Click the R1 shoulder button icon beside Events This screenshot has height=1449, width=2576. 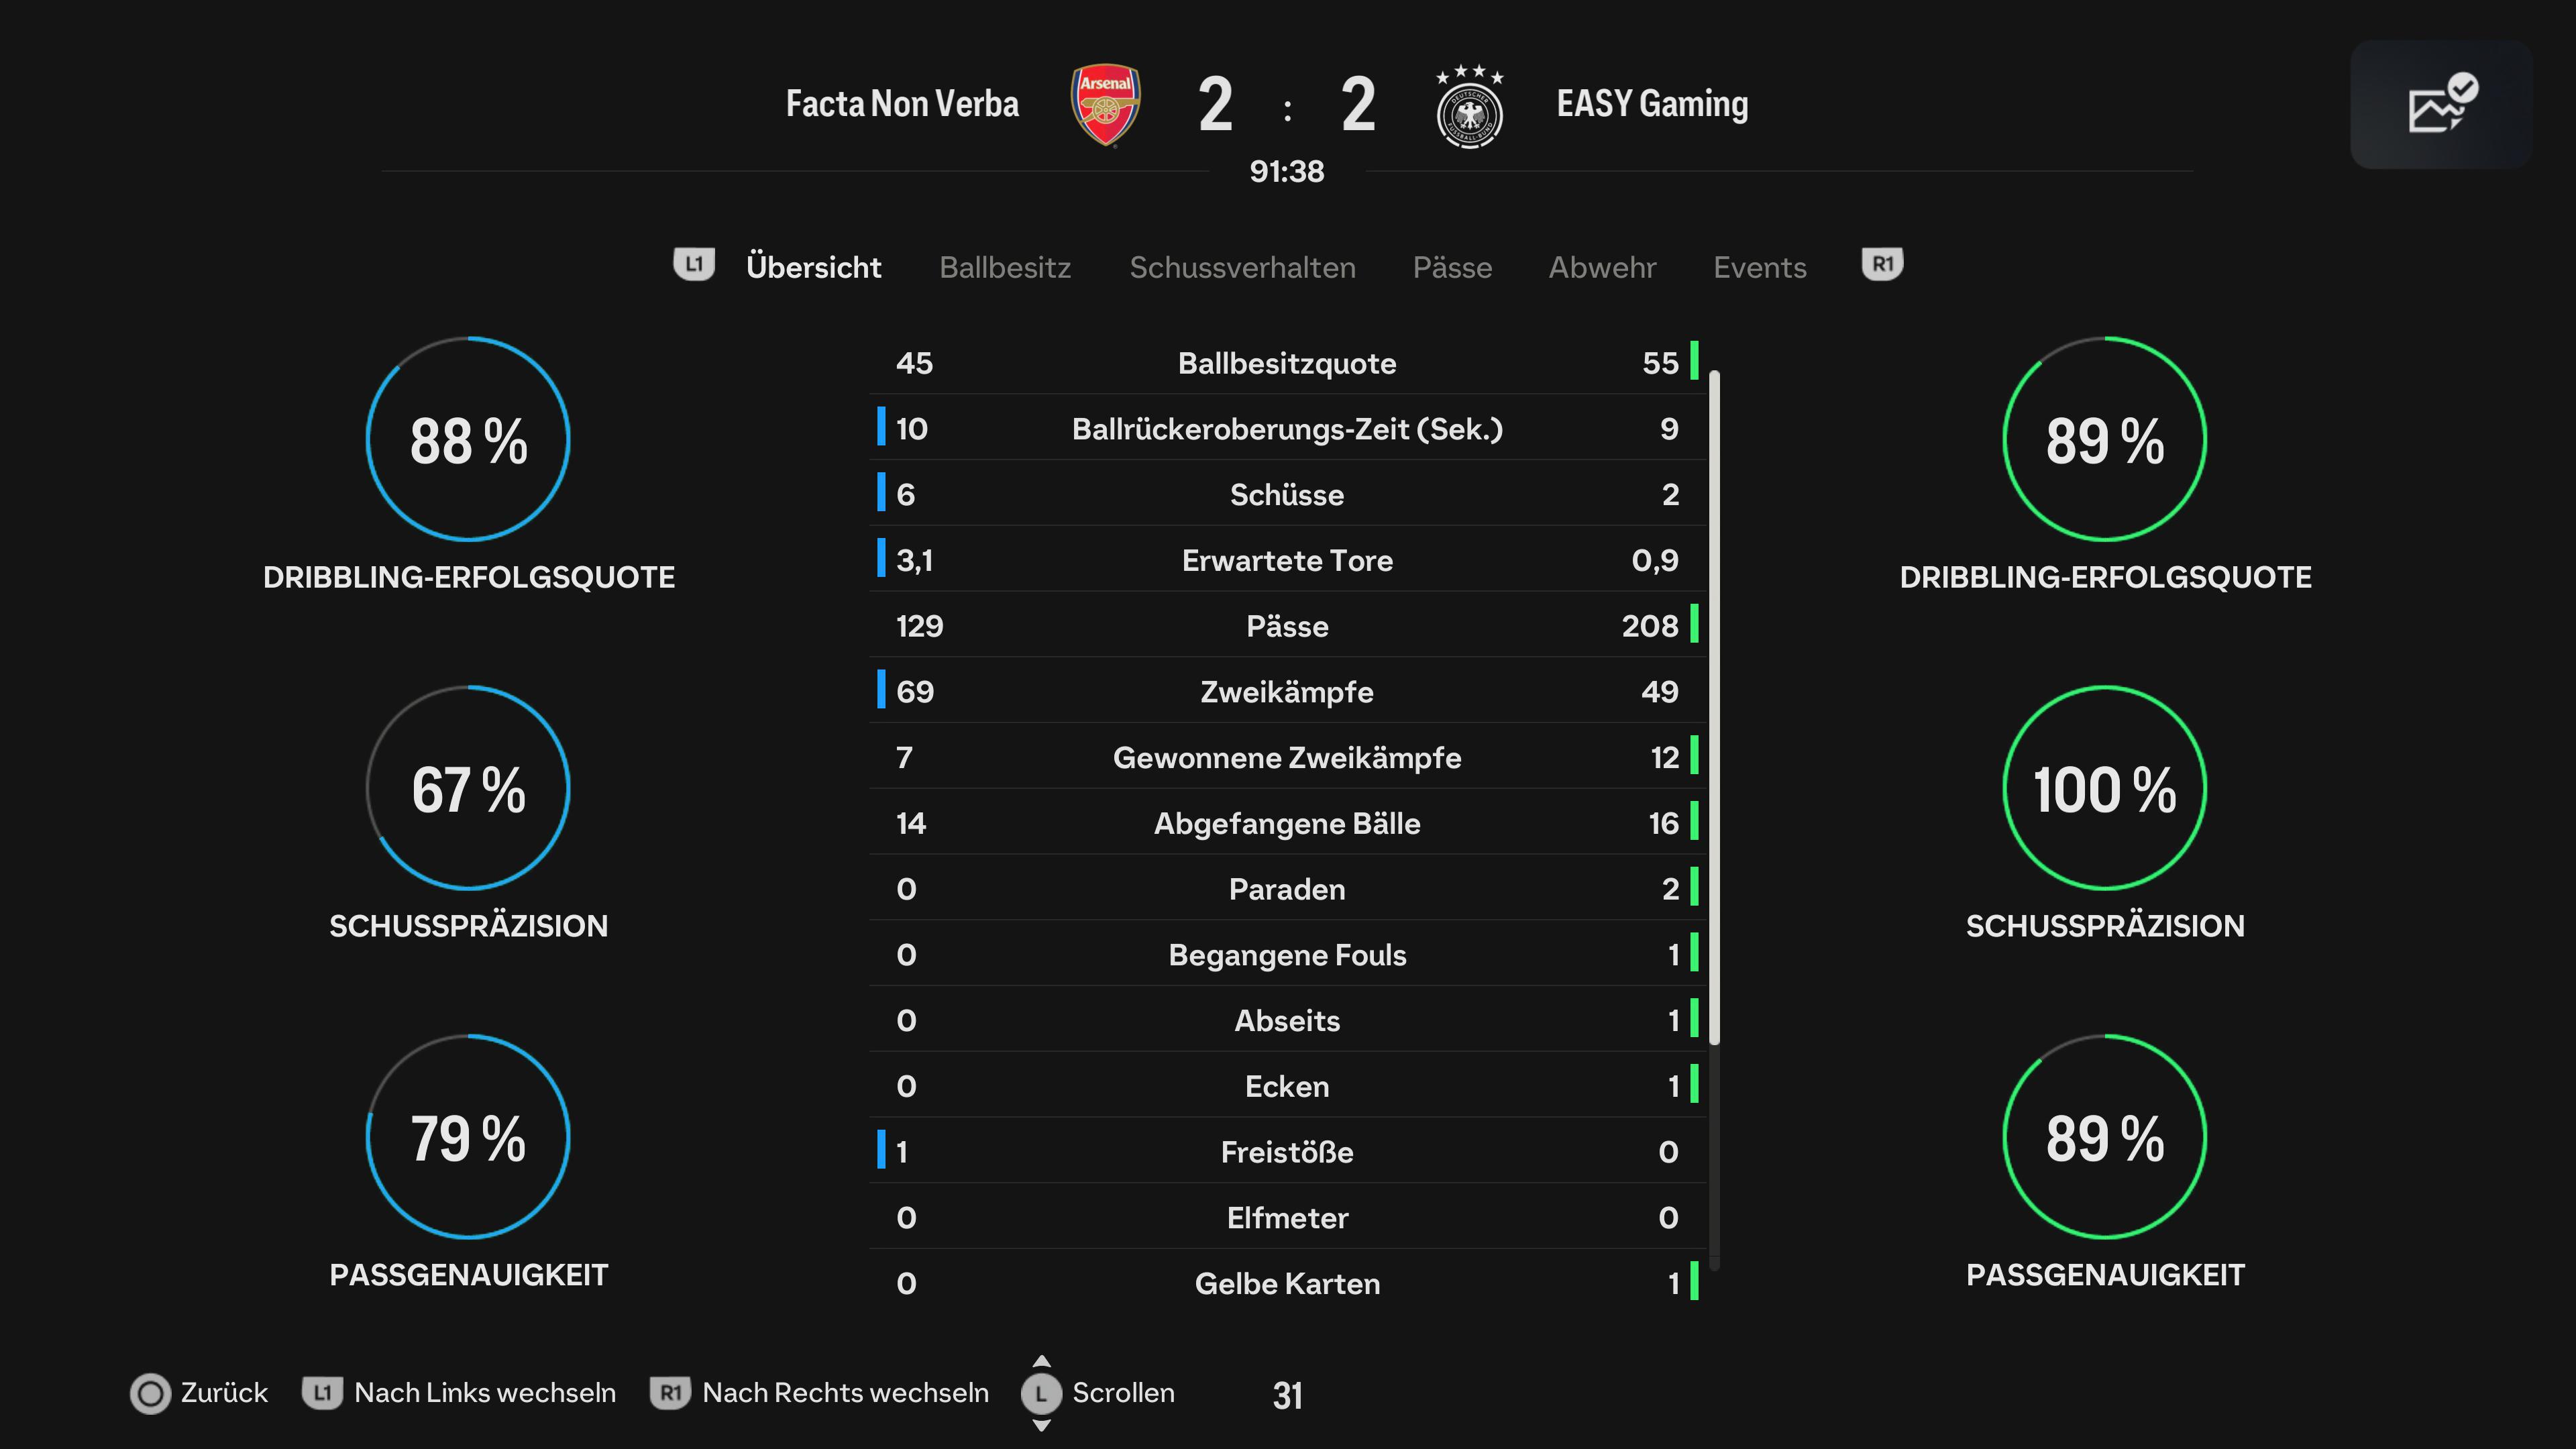coord(1882,265)
